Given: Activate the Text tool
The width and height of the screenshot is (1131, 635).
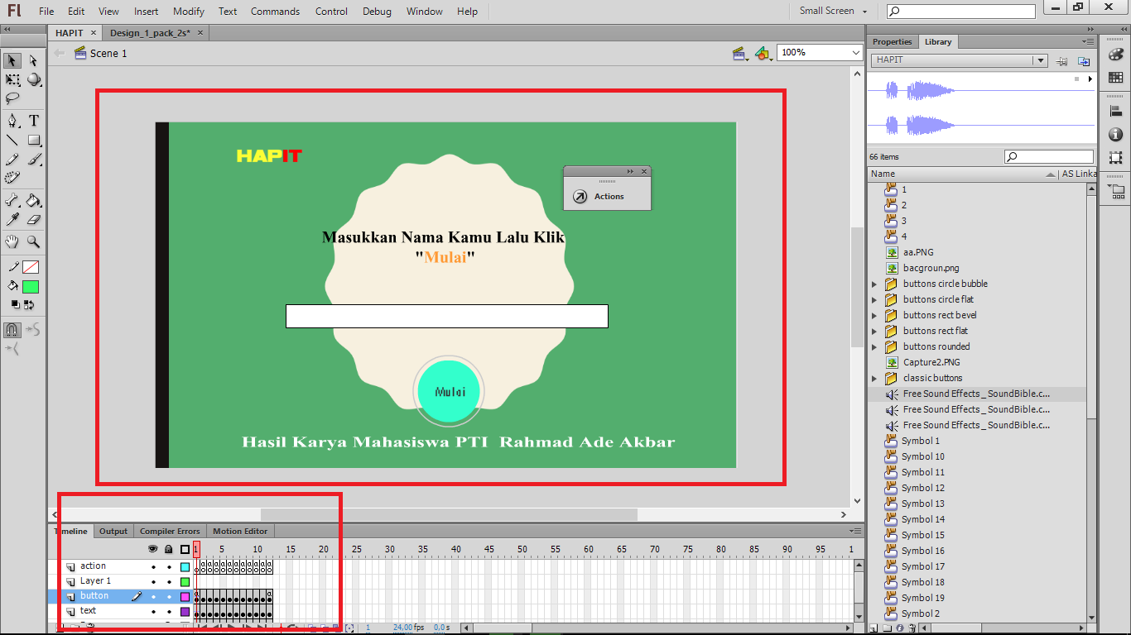Looking at the screenshot, I should coord(33,121).
